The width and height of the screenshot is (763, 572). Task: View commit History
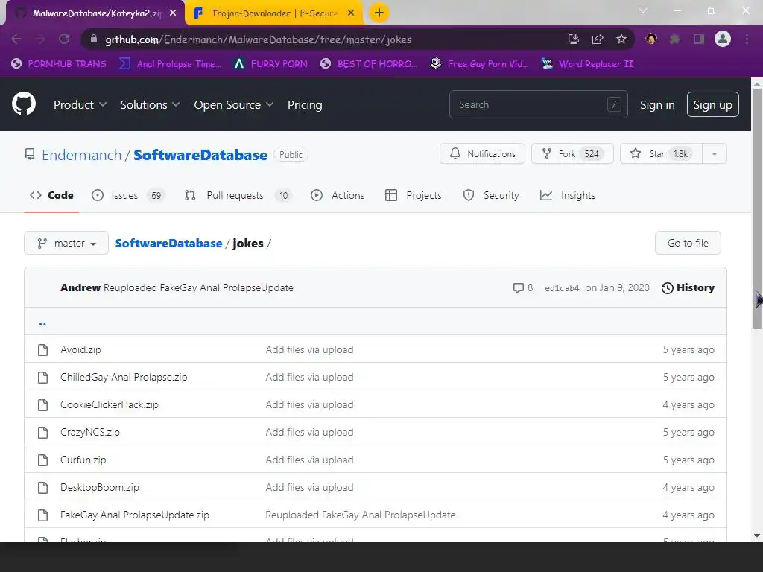(688, 288)
